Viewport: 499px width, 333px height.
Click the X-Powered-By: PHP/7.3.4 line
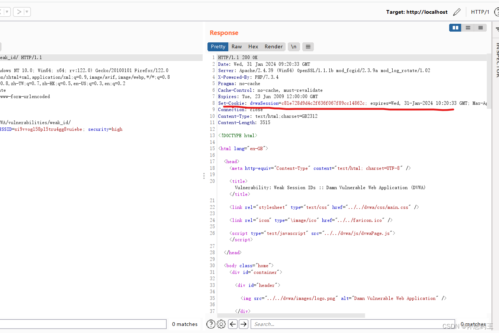[248, 77]
